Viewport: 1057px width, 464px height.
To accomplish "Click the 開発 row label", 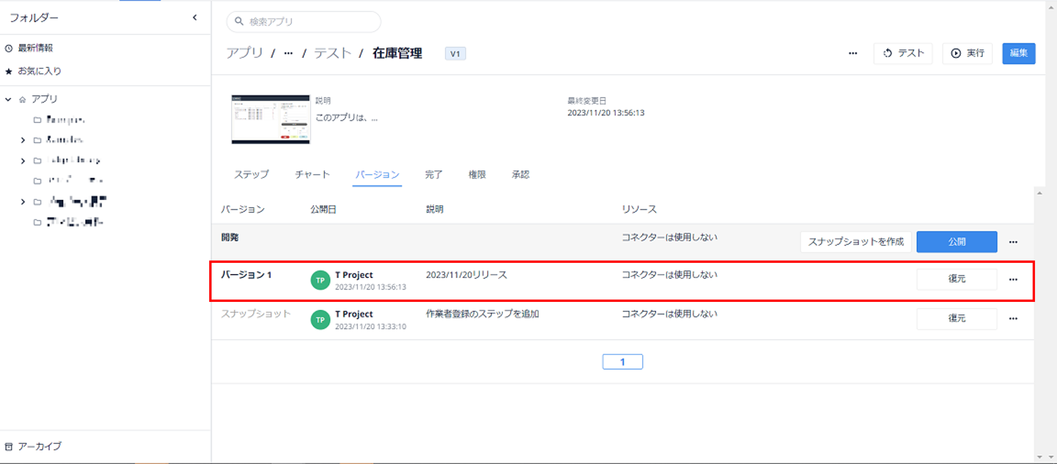I will [230, 237].
